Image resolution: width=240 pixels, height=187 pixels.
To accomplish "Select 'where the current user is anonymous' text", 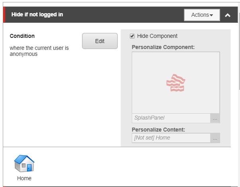I will tap(39, 51).
